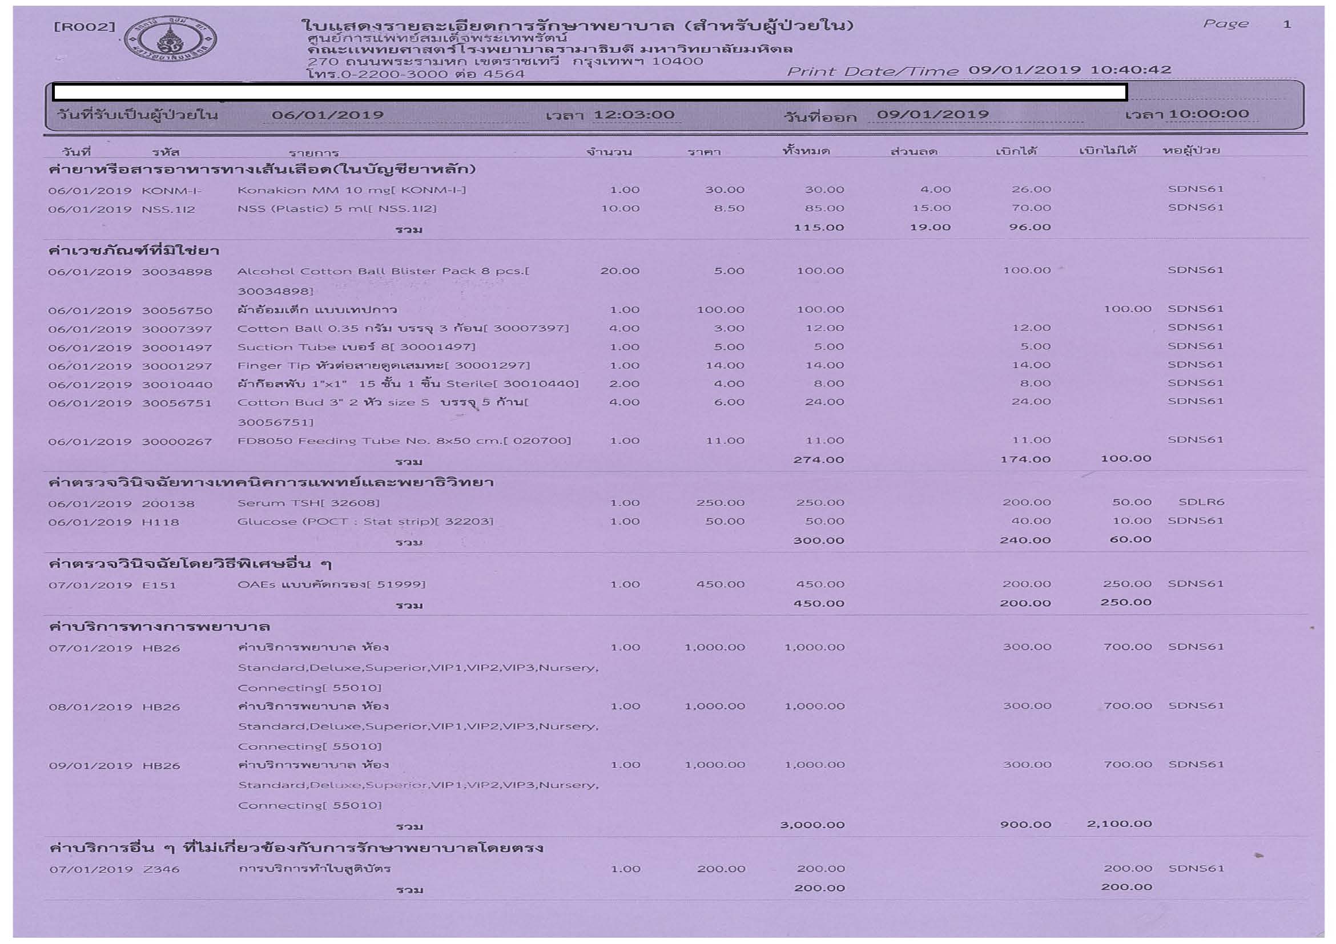This screenshot has height=944, width=1336.
Task: Click the discharge time 10:00:00
Action: point(1209,114)
